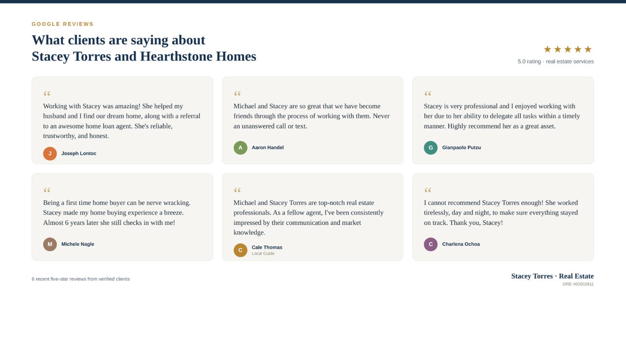Click the Local Guide label under Cale Thomas
The width and height of the screenshot is (626, 352).
pos(263,254)
